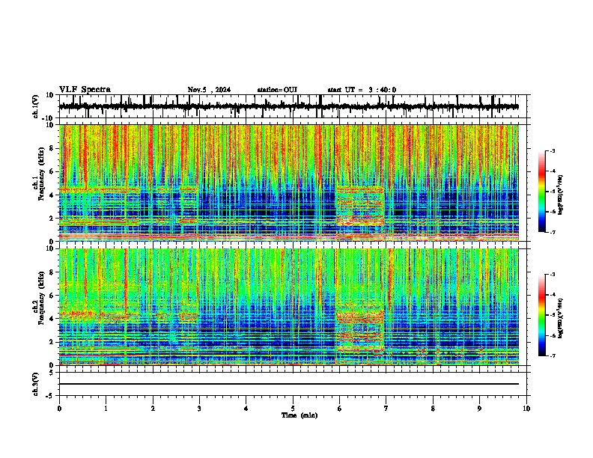The width and height of the screenshot is (593, 458).
Task: Click the ch.3 flat voltage trace panel
Action: pos(294,384)
